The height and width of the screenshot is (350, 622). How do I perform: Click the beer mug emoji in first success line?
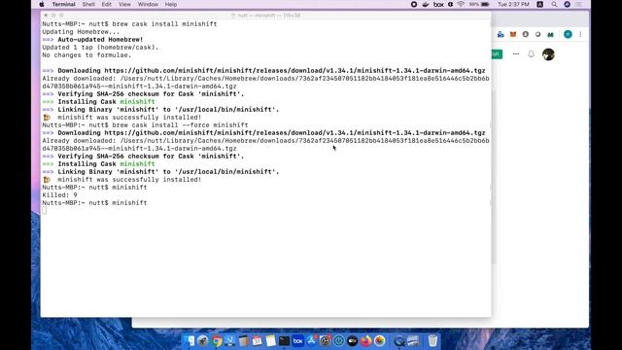point(47,118)
